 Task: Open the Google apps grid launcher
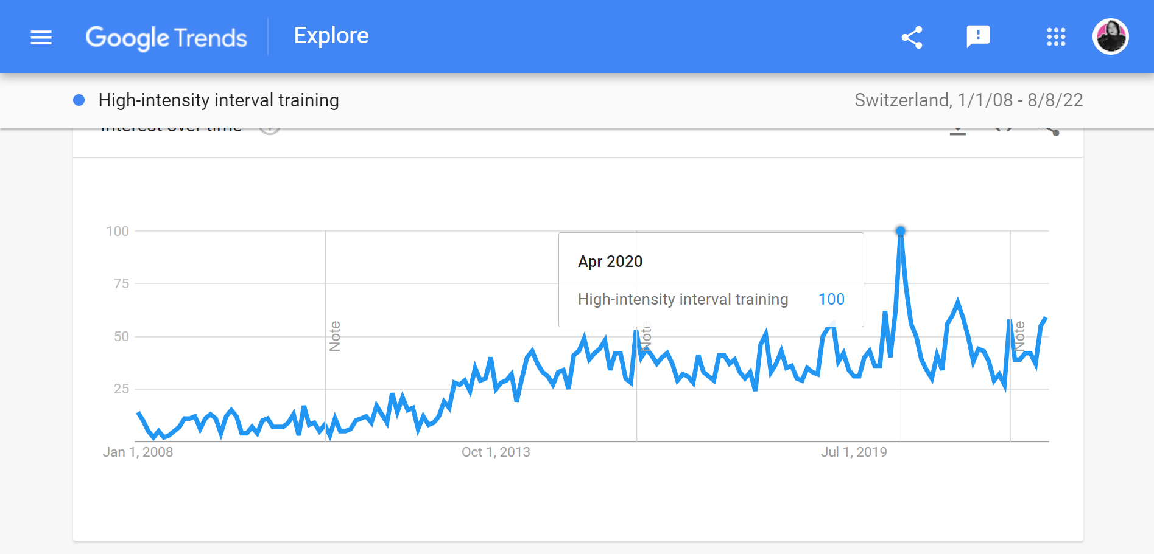click(x=1055, y=36)
